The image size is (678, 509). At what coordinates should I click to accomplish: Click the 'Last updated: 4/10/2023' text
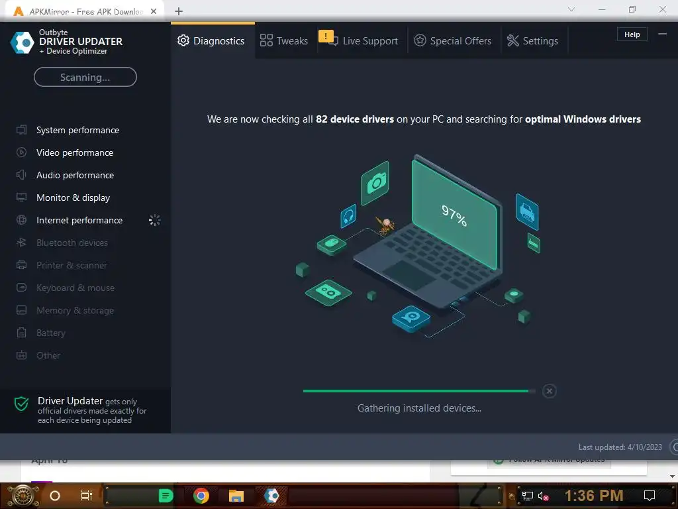(620, 447)
